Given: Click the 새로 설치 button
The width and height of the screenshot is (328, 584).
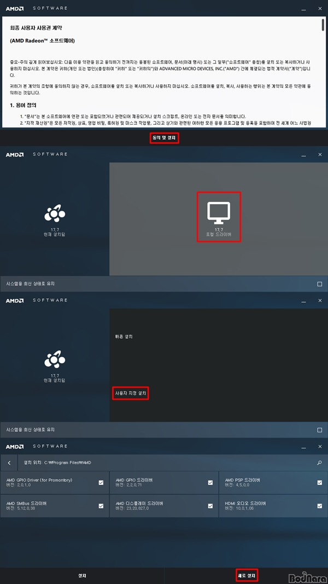Looking at the screenshot, I should click(x=247, y=575).
